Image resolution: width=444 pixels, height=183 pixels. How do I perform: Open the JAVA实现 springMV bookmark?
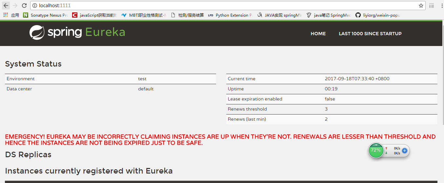click(279, 15)
